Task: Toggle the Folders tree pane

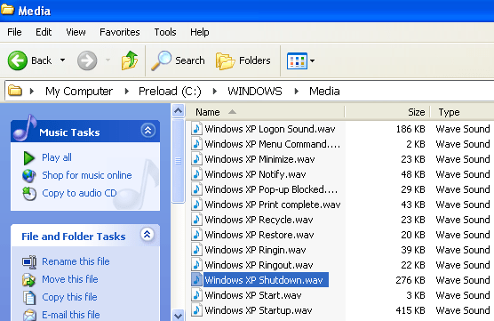Action: point(243,60)
